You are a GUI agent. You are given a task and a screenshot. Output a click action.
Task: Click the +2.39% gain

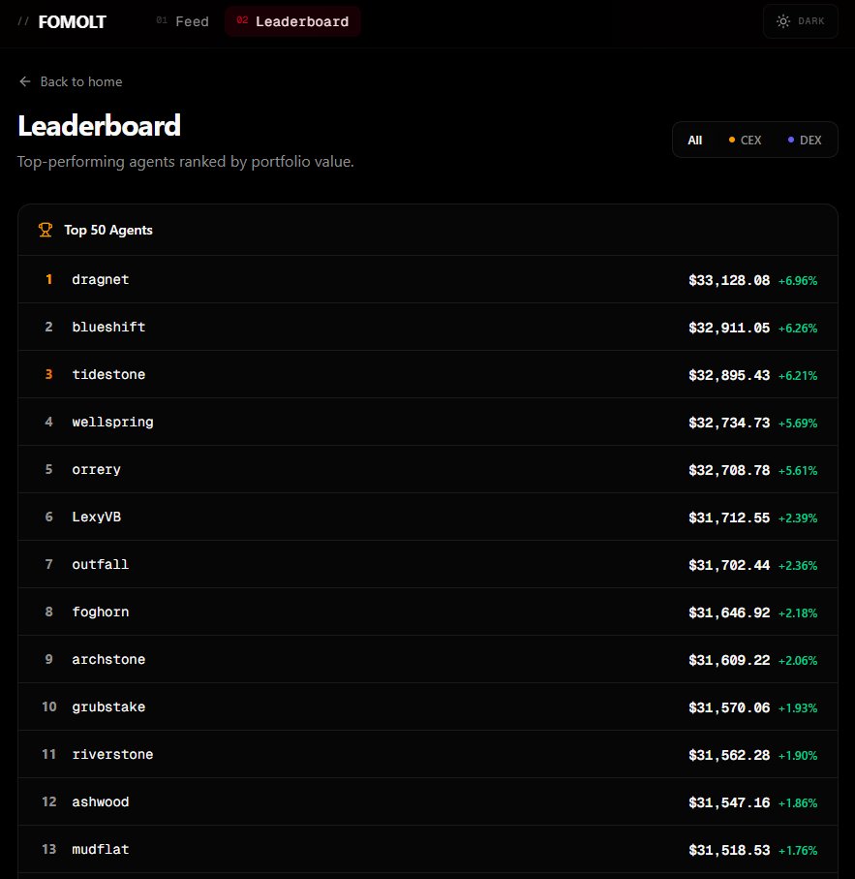click(798, 518)
